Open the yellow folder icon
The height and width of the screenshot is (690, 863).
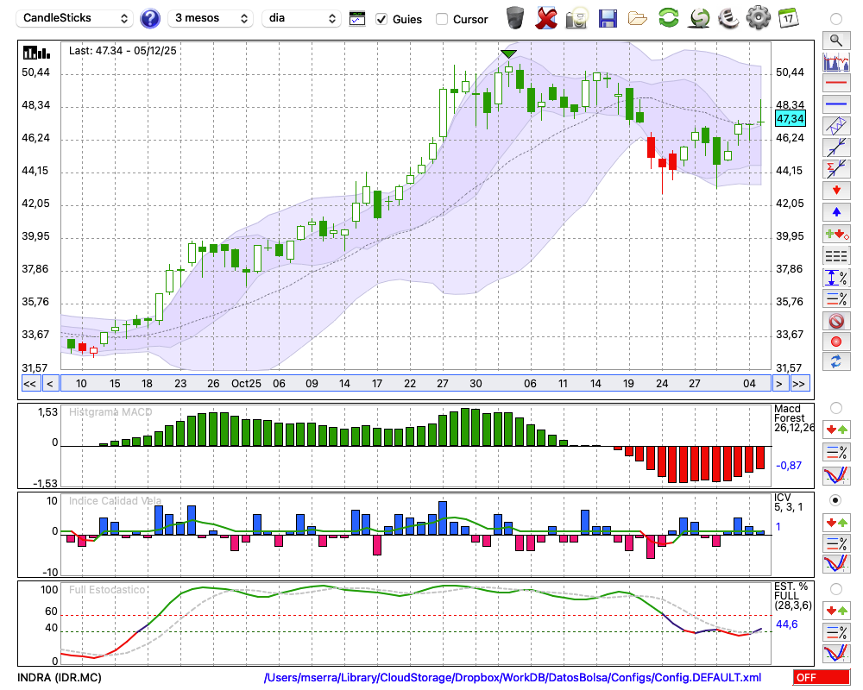coord(638,18)
